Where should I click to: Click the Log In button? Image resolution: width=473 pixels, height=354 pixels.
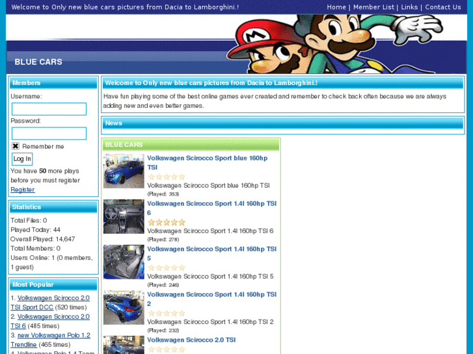point(22,158)
